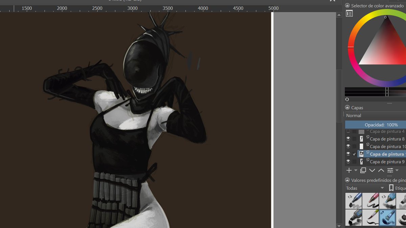Hide Capa de pintura 8 using its eye toggle
Screen dimensions: 406x228
[348, 138]
